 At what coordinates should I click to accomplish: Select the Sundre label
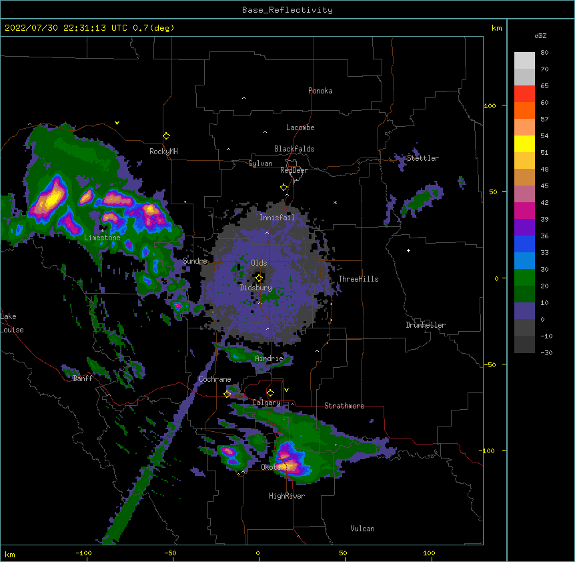tap(195, 261)
